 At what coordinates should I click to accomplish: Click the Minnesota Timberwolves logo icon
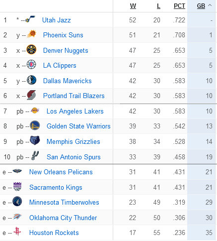[17, 201]
